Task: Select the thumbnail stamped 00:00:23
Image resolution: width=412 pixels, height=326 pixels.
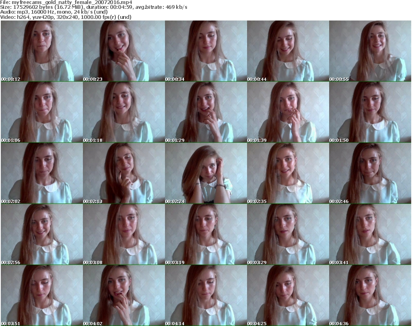Action: [124, 51]
